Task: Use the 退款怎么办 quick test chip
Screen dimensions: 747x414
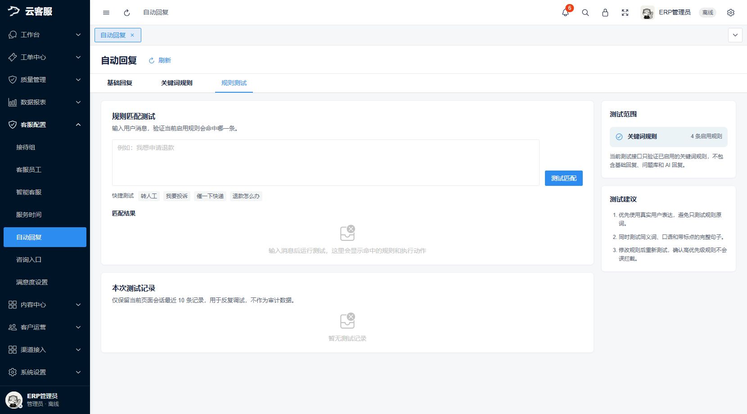Action: (x=246, y=196)
